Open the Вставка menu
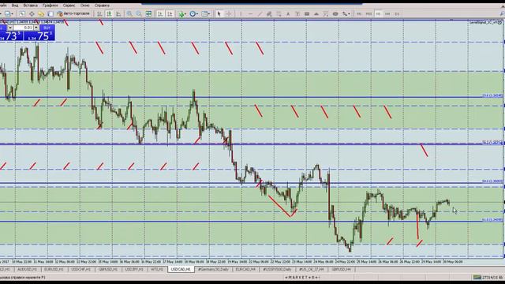The image size is (505, 284). pos(30,6)
